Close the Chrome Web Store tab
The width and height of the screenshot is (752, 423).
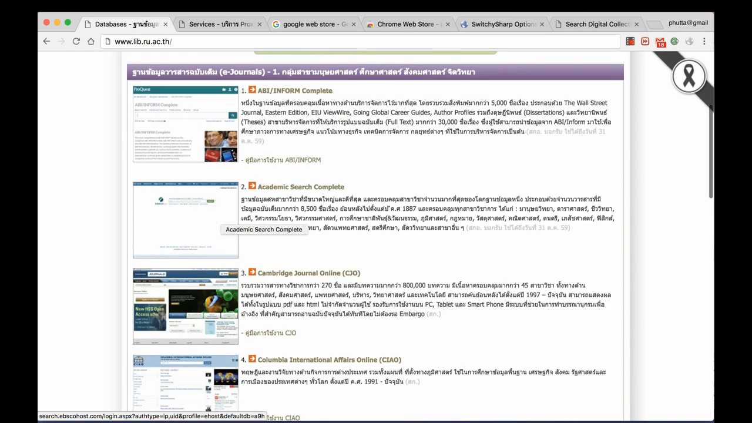(448, 24)
